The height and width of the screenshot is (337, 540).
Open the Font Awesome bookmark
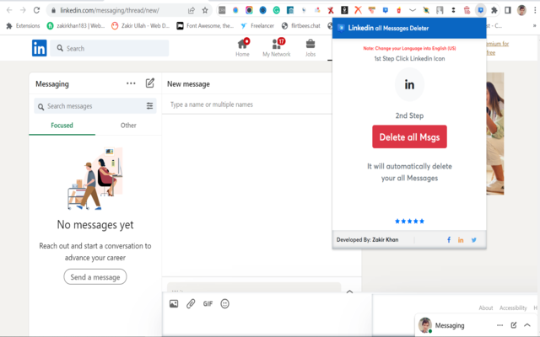[x=205, y=26]
